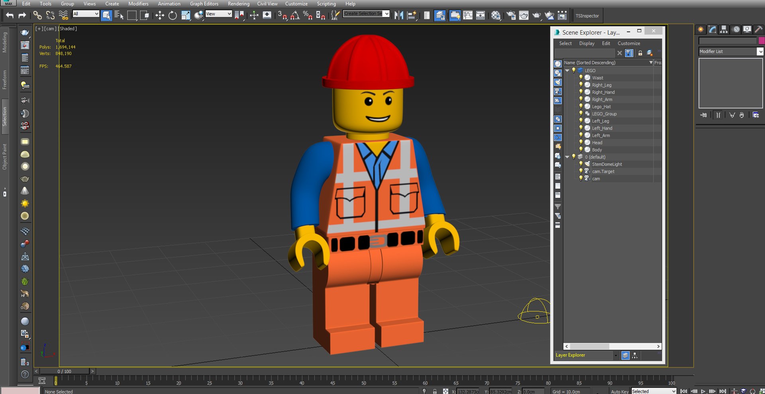Open the Modifier List dropdown

click(731, 51)
